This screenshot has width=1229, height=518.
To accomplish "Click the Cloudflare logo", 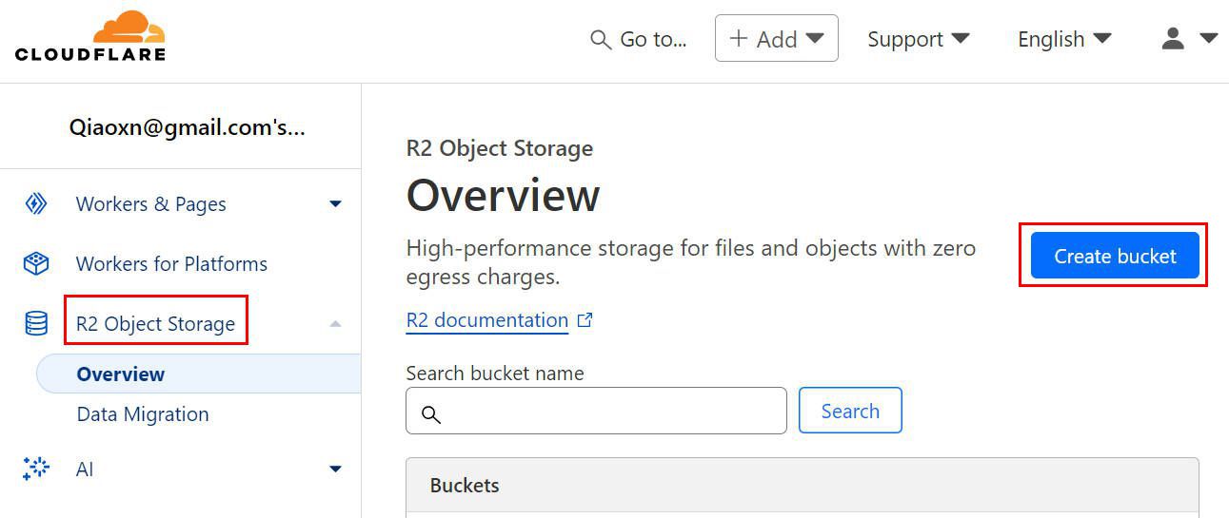I will (90, 36).
